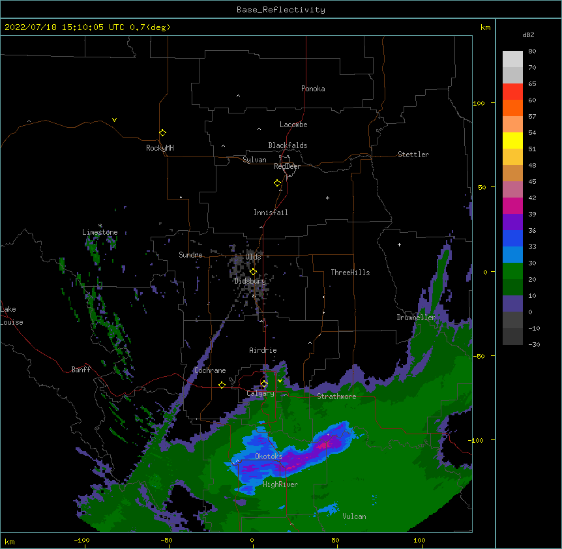562x549 pixels.
Task: Click the Sylvan town label
Action: pos(254,160)
